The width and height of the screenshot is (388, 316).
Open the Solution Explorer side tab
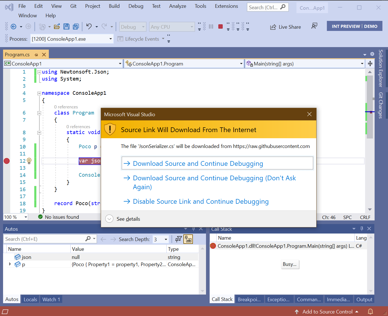(381, 68)
